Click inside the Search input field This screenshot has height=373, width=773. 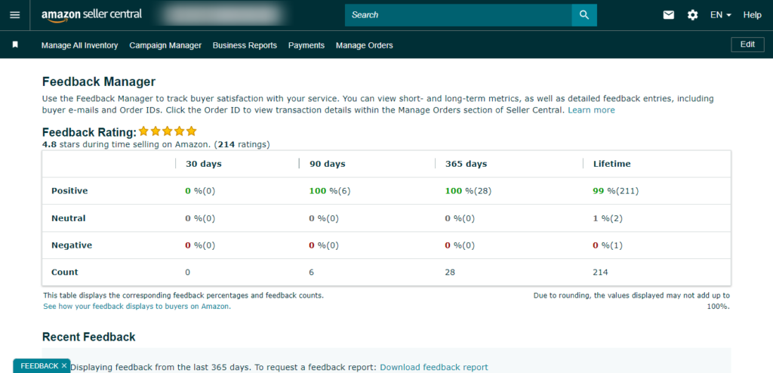click(457, 15)
